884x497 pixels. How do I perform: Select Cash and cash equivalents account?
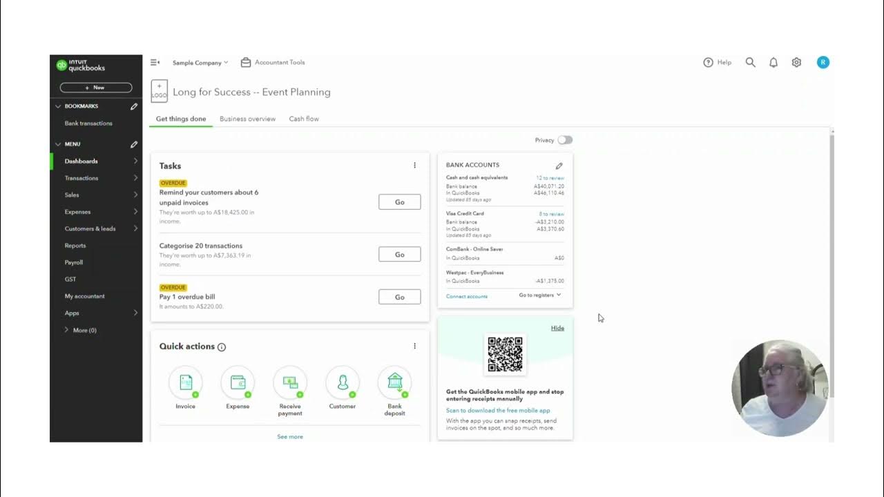pyautogui.click(x=477, y=177)
